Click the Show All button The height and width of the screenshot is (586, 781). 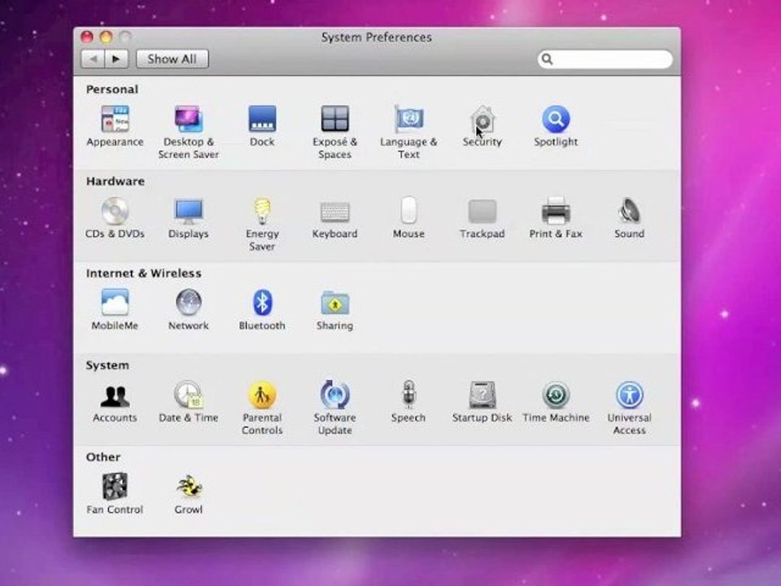[172, 59]
